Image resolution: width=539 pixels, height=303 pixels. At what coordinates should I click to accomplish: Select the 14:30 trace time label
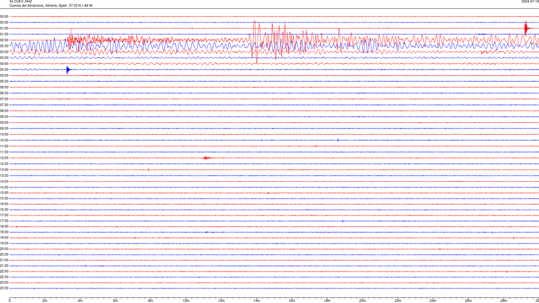(x=4, y=187)
